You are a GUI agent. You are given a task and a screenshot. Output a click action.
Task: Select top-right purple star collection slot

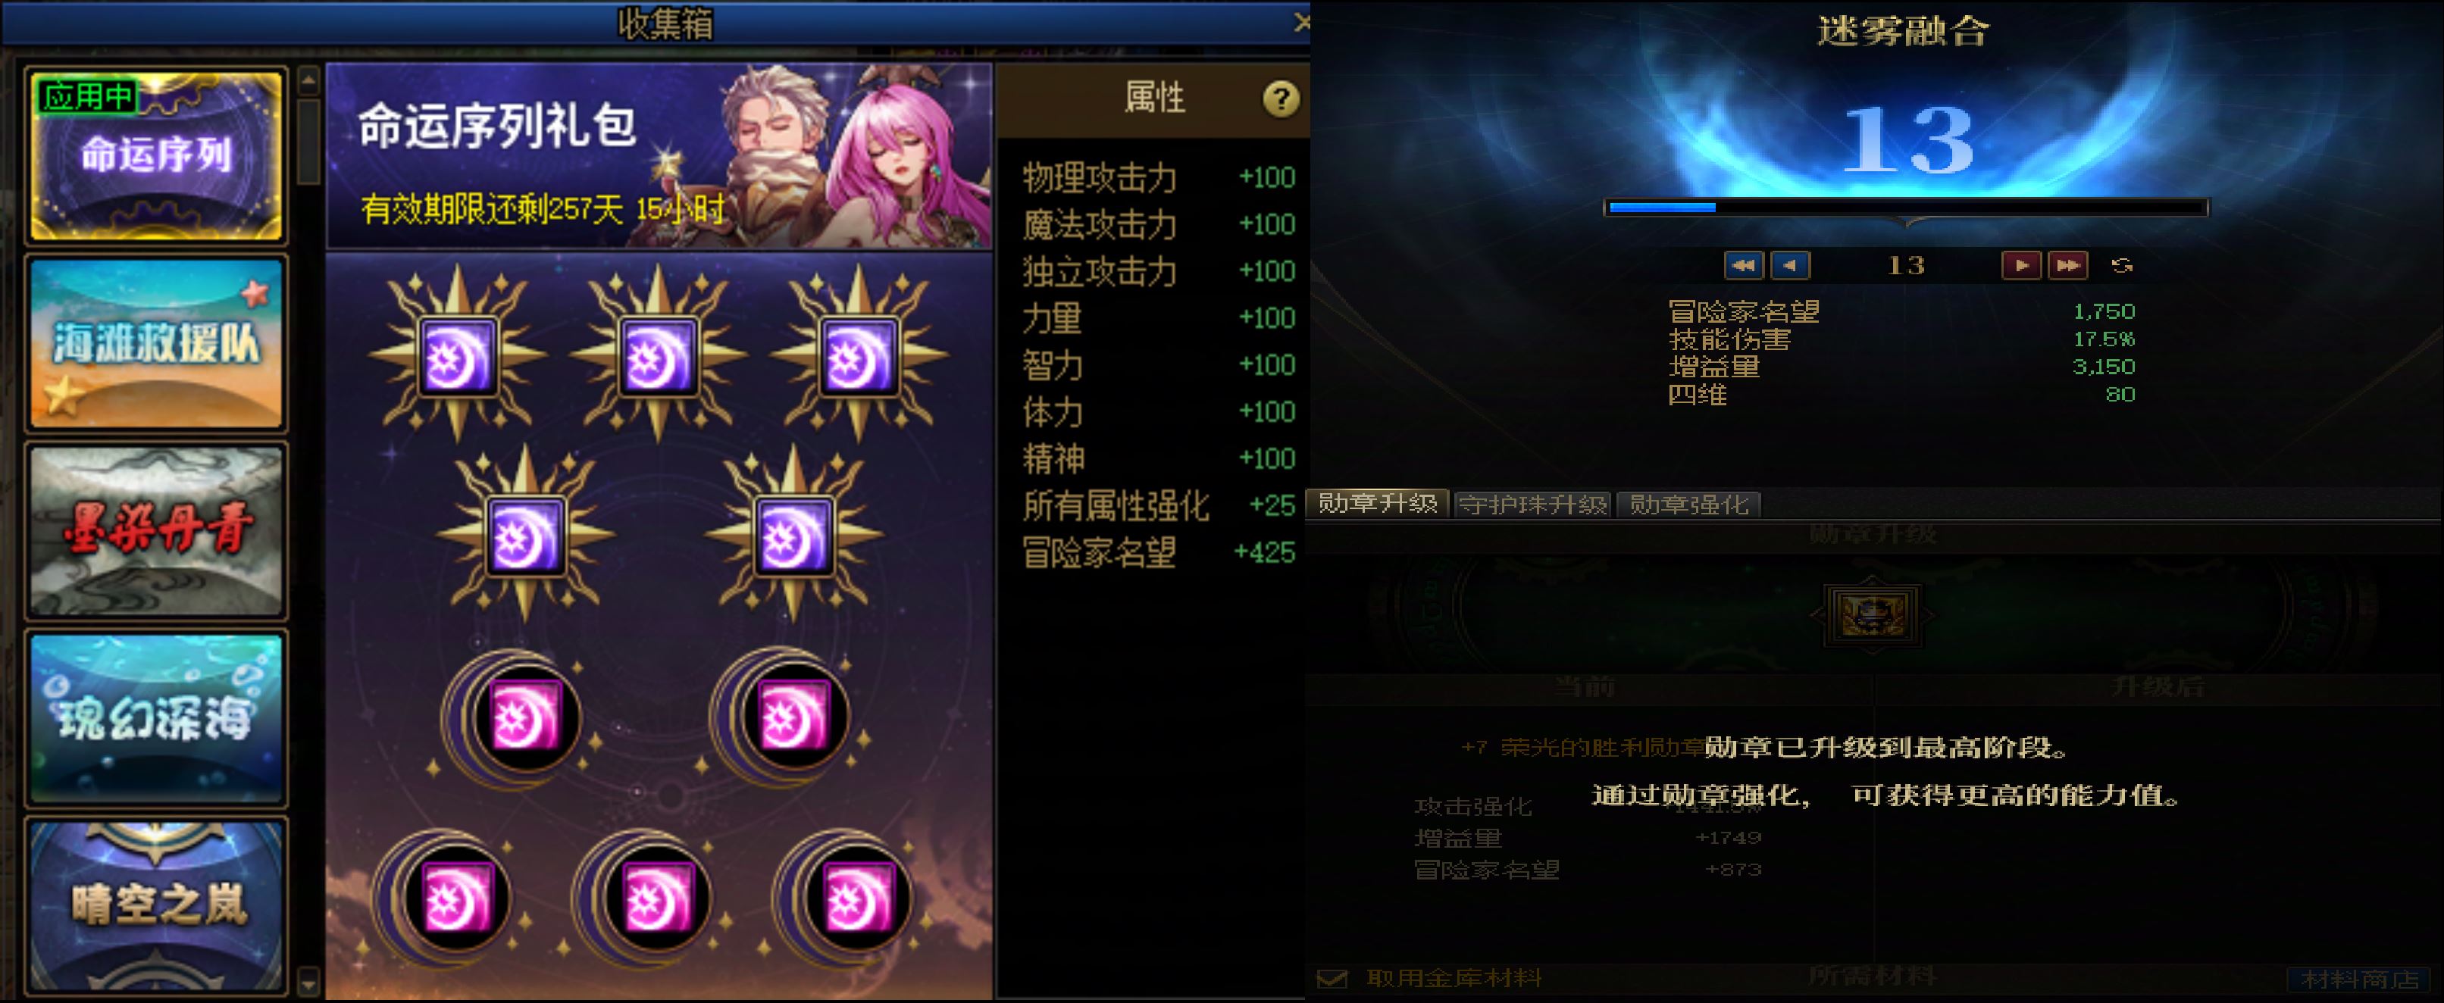point(858,355)
